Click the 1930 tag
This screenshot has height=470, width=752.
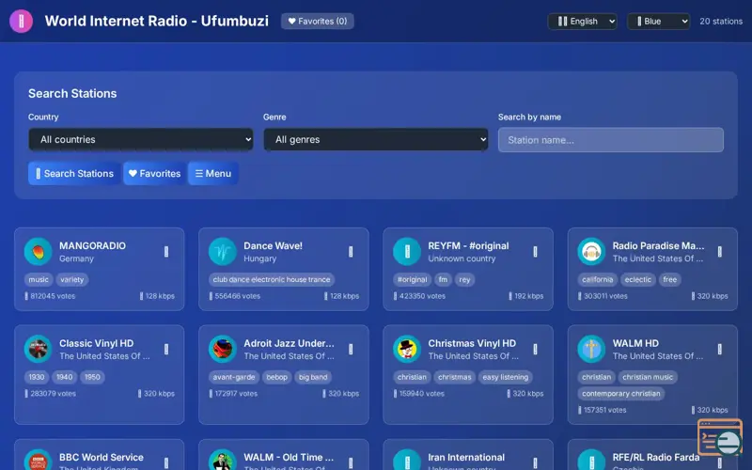pyautogui.click(x=37, y=377)
